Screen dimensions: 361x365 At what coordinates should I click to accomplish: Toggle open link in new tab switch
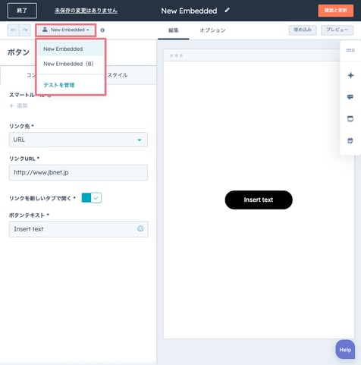coord(92,198)
